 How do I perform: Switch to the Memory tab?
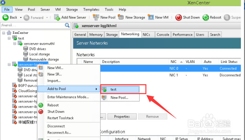[96, 35]
